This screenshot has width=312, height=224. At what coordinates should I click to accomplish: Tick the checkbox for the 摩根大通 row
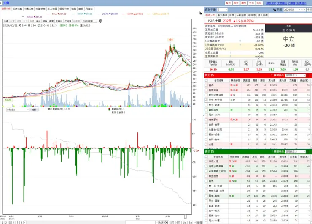(x=206, y=161)
